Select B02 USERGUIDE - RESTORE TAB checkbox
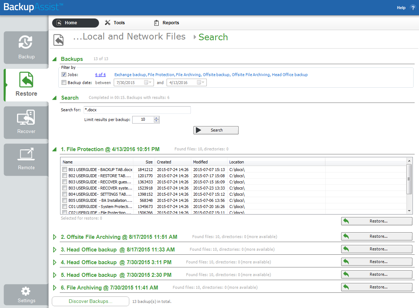This screenshot has width=419, height=308. 65,176
